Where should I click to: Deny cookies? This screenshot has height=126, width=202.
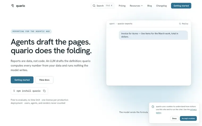click(174, 118)
